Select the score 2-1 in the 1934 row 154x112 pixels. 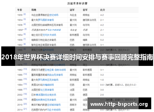click(102, 20)
